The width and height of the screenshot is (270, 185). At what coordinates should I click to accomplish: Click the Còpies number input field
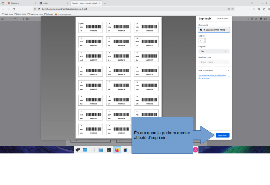(201, 41)
